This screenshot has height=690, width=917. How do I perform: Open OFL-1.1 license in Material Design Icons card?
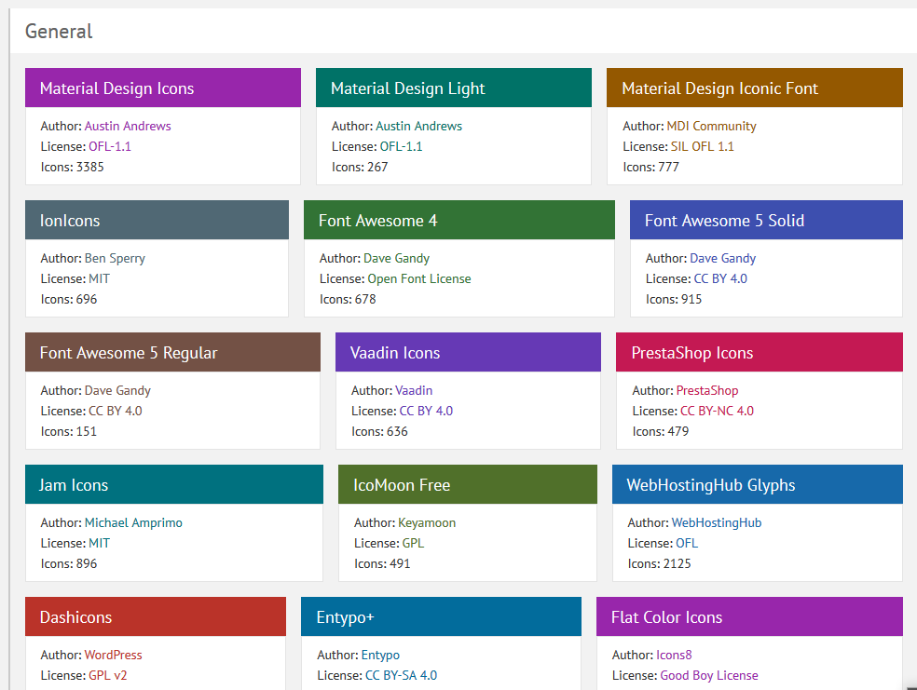110,146
